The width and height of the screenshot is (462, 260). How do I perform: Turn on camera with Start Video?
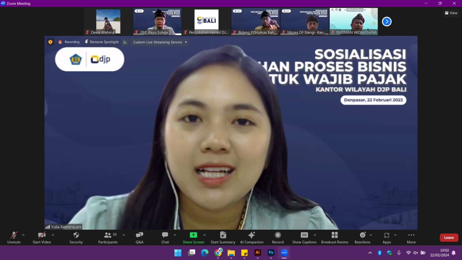[x=42, y=237]
